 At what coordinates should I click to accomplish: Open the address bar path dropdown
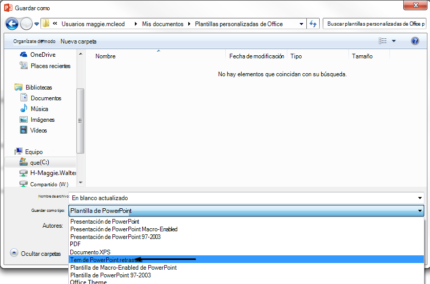301,24
